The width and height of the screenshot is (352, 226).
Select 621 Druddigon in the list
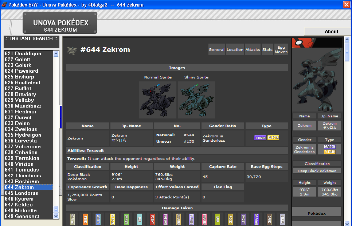tap(28, 53)
